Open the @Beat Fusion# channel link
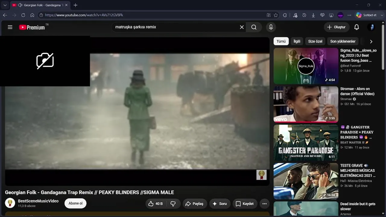This screenshot has height=217, width=386. point(350,66)
